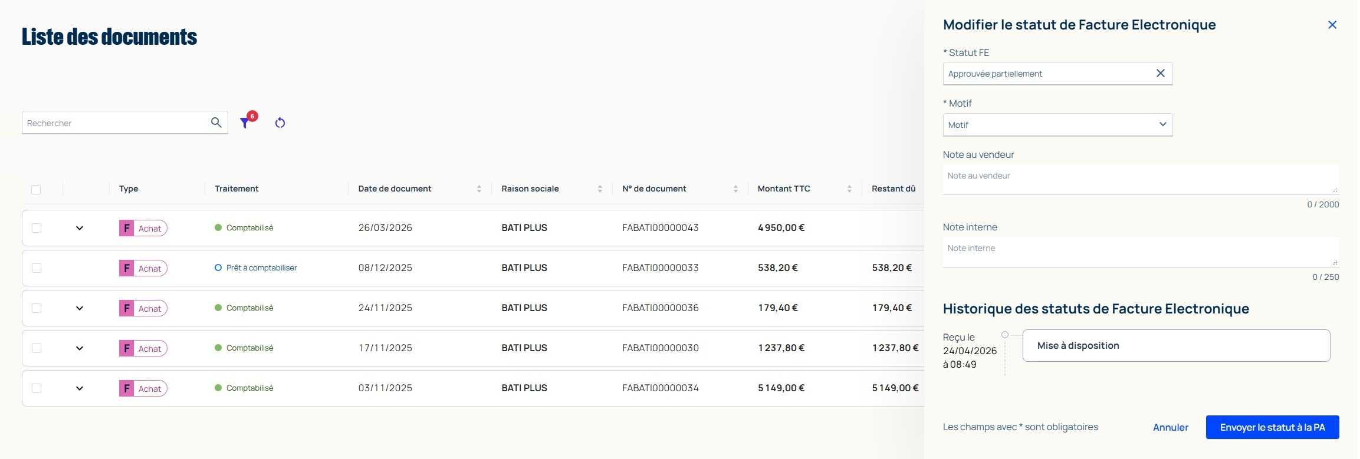
Task: Click the F Achat badge for FABATI00000030
Action: click(x=143, y=348)
